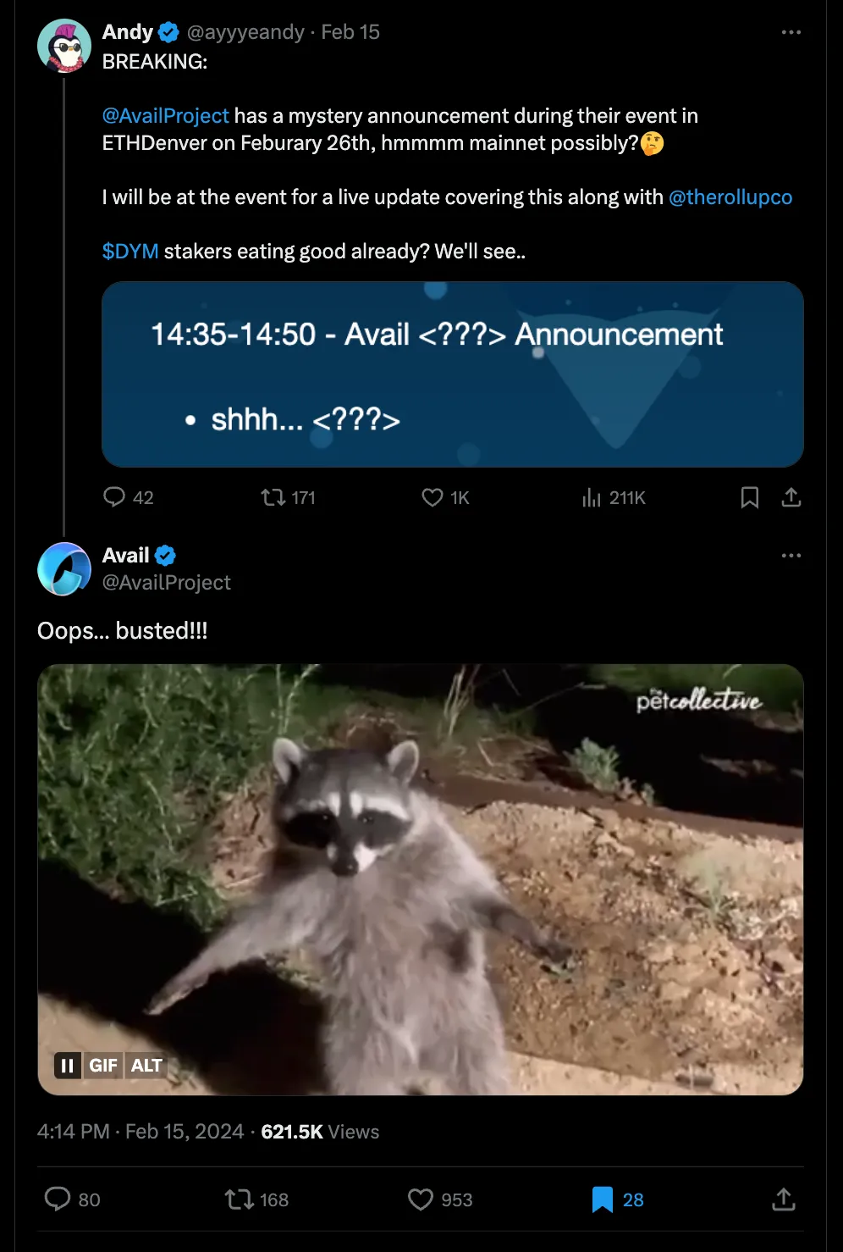This screenshot has height=1252, width=843.
Task: Open the Avail announcement schedule image
Action: (x=453, y=374)
